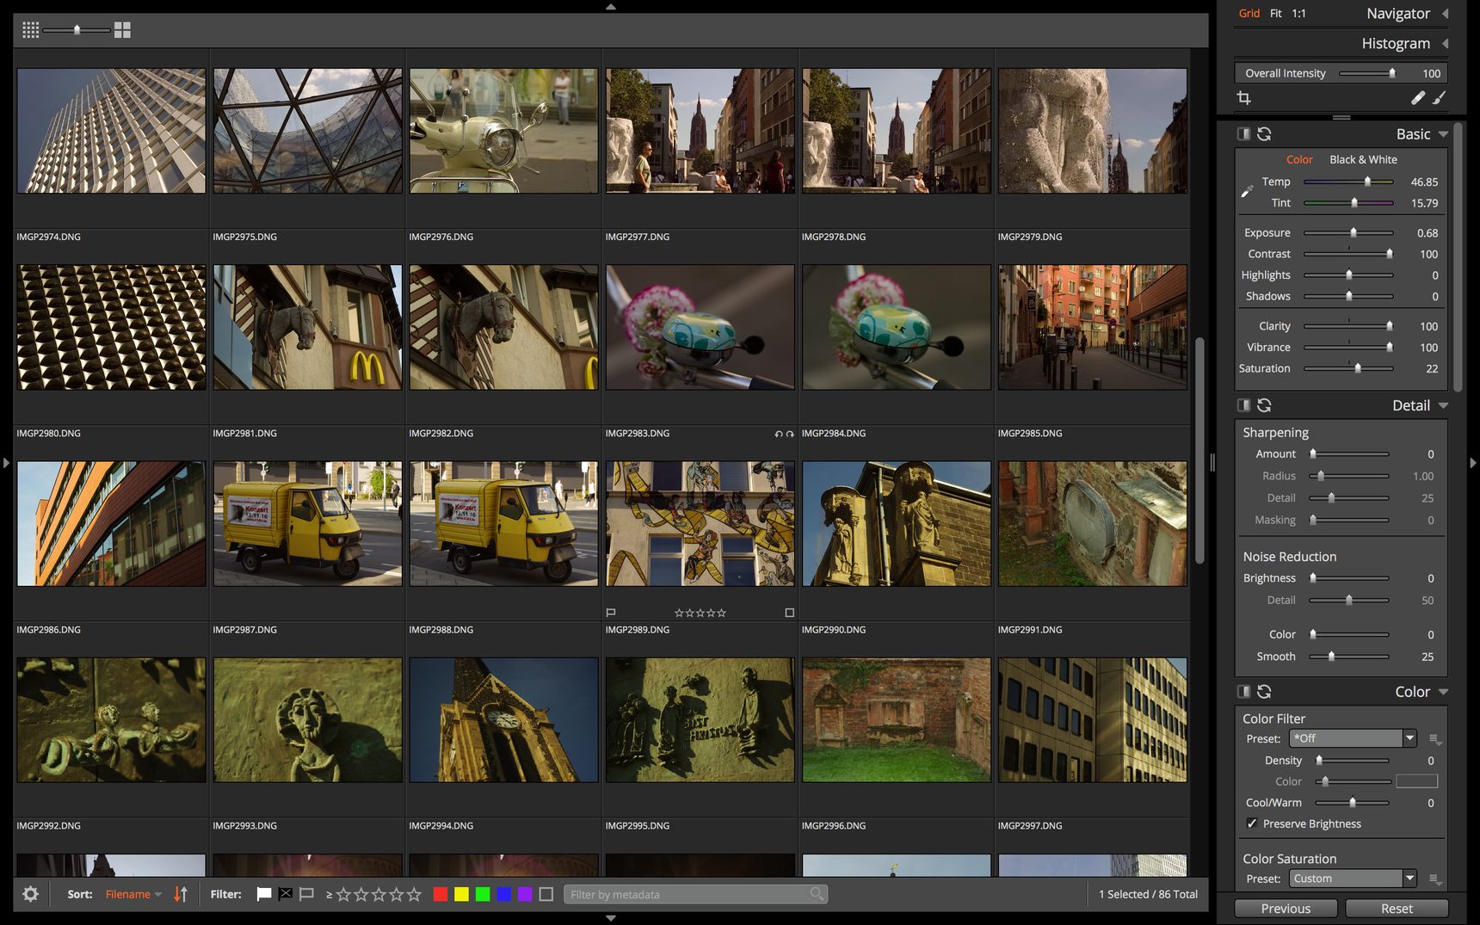Open Color Saturation preset dropdown

(x=1353, y=879)
